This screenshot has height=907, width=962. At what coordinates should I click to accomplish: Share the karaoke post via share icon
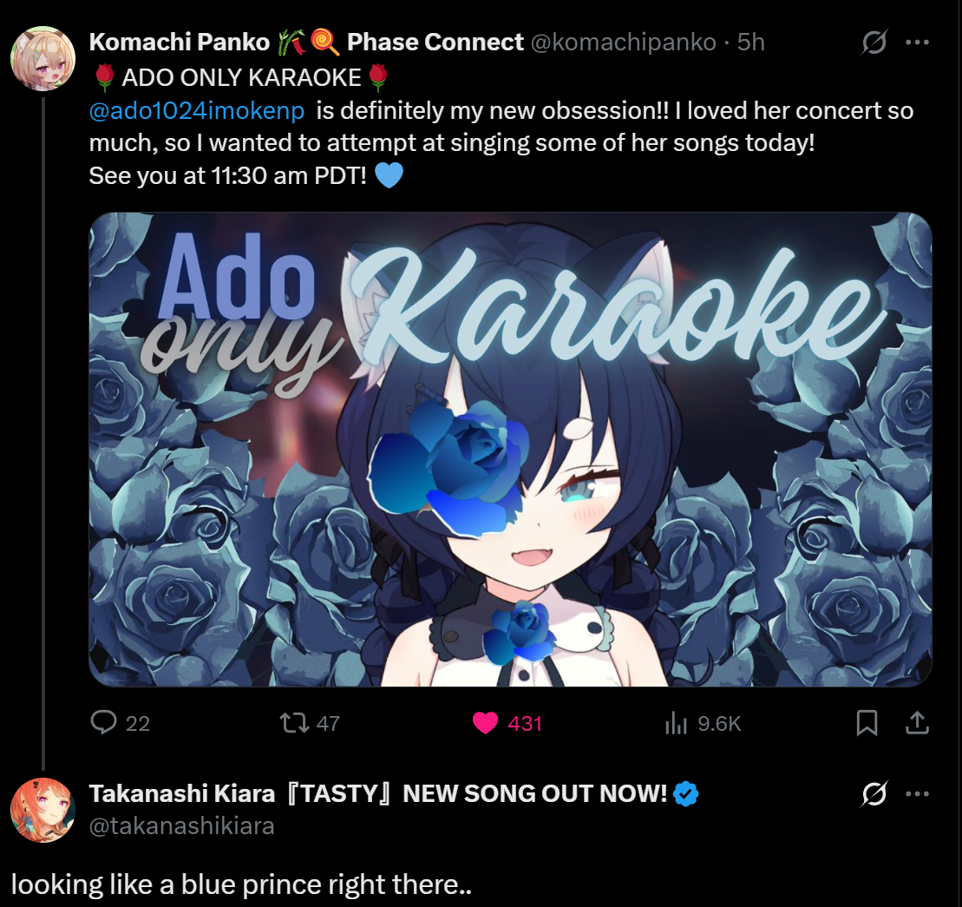917,722
